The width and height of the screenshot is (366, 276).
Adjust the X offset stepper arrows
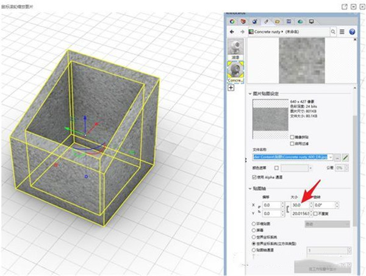pos(283,205)
